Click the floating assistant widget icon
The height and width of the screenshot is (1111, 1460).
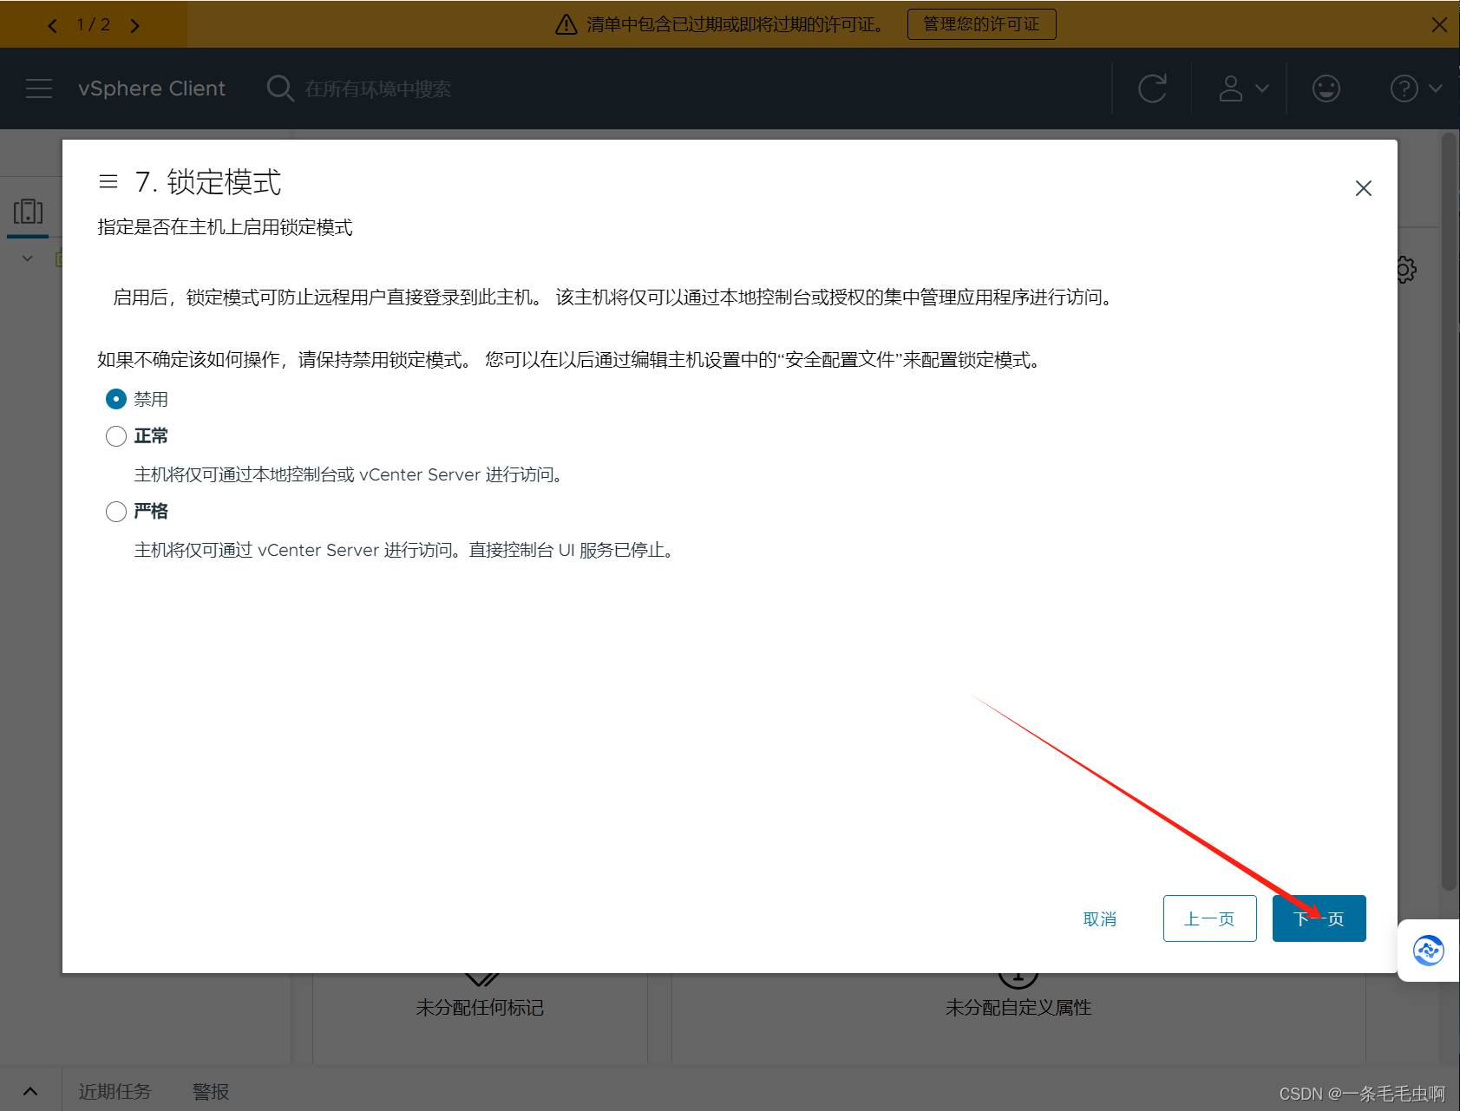[1428, 951]
